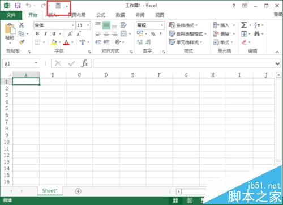Click the Increase Indent icon
The height and width of the screenshot is (205, 283).
click(106, 42)
